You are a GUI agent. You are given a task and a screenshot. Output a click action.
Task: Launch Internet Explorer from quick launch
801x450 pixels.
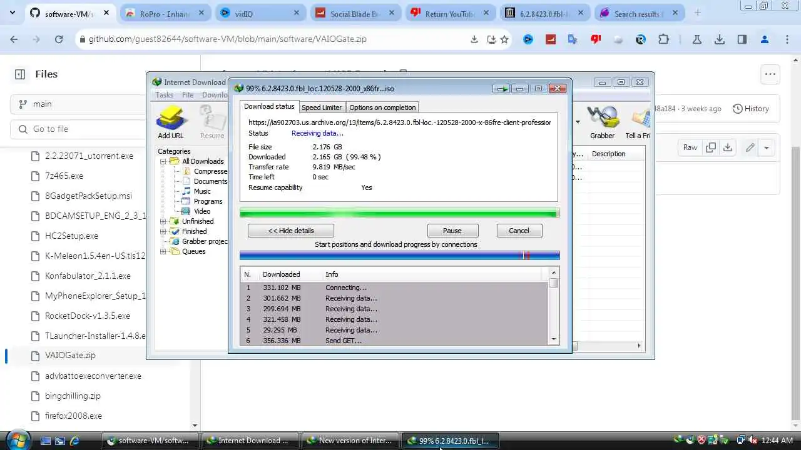(x=74, y=441)
